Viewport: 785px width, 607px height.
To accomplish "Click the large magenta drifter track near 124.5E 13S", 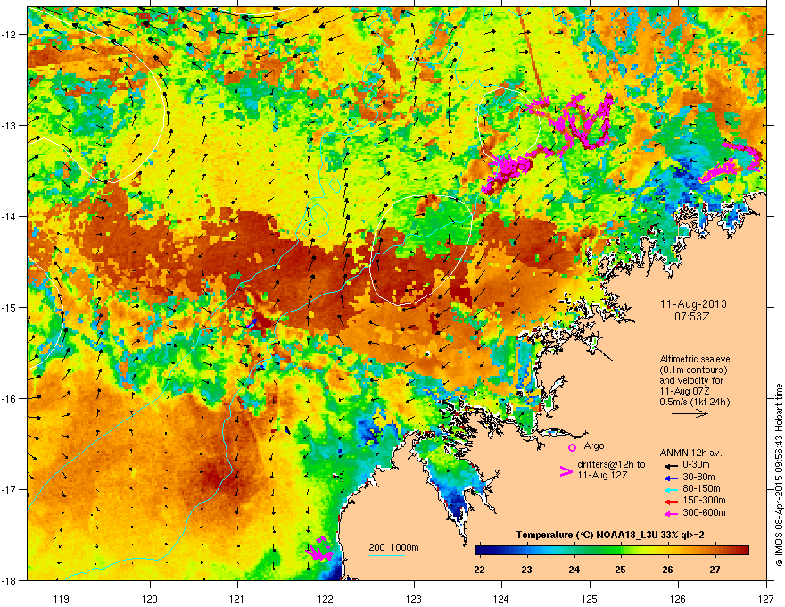I will pyautogui.click(x=547, y=143).
